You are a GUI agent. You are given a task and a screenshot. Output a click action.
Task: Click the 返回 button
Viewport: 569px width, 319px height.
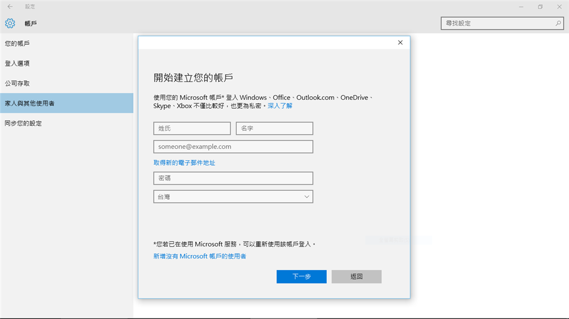pos(356,277)
